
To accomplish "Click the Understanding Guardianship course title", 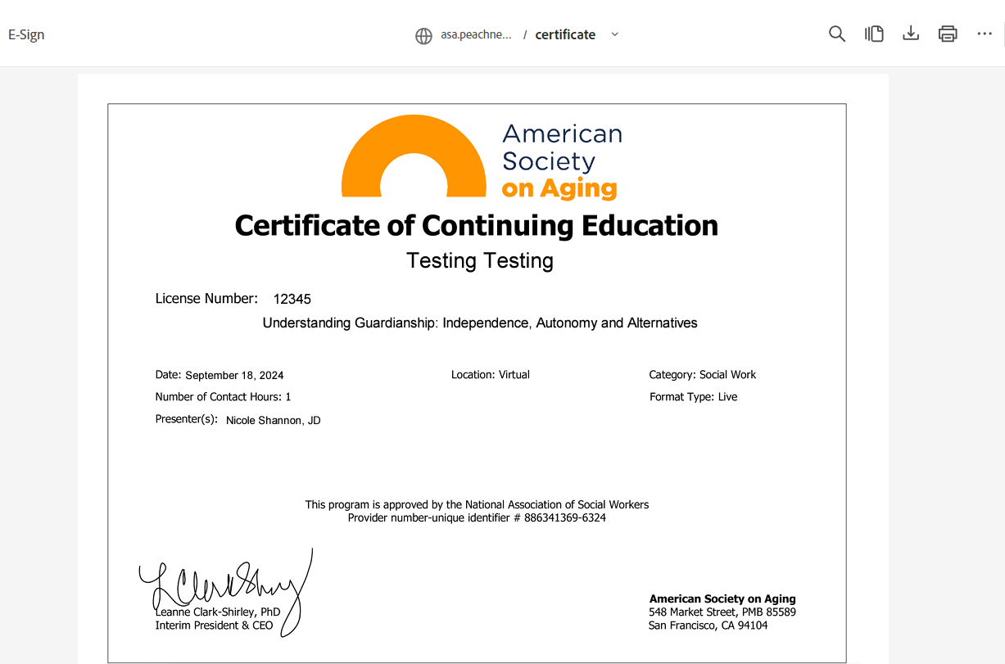I will click(x=480, y=323).
